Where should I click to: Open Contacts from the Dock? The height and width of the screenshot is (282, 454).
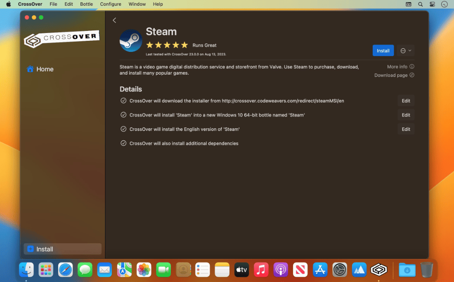click(183, 270)
